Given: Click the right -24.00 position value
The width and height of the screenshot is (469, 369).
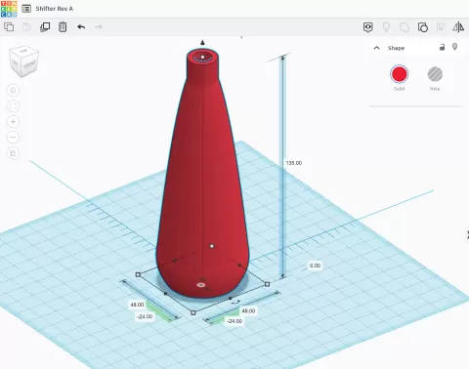Looking at the screenshot, I should tap(234, 321).
